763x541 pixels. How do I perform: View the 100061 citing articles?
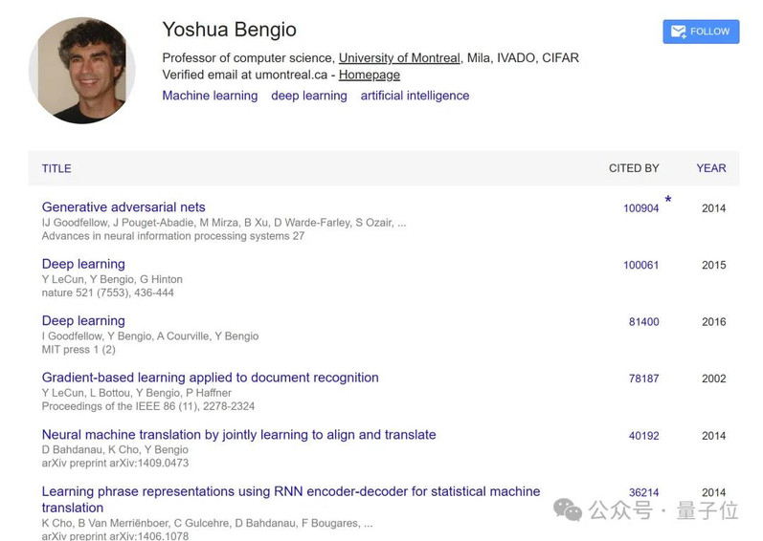(640, 265)
